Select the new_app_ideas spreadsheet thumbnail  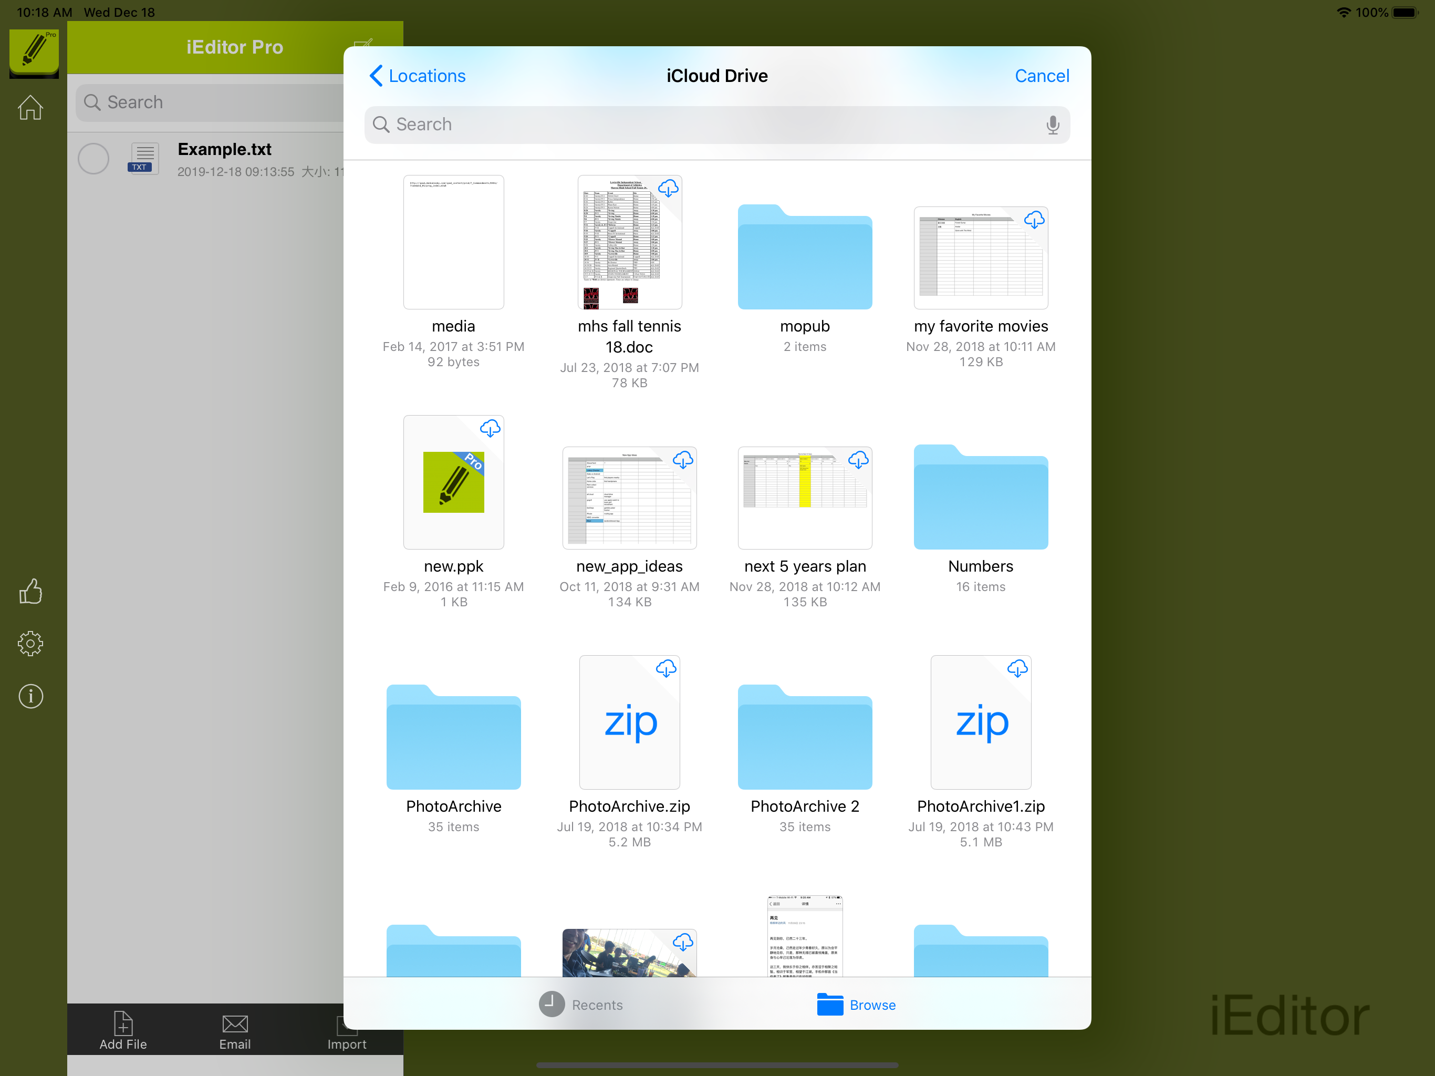click(x=629, y=498)
